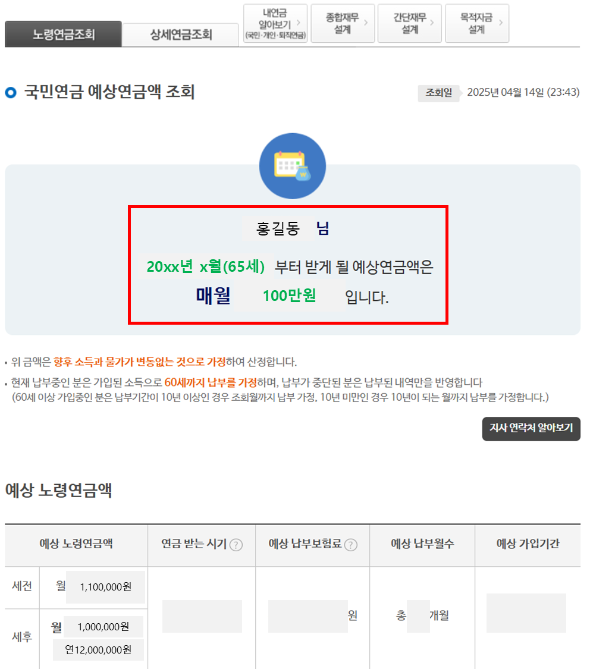Select the 노령연금조회 tab
The width and height of the screenshot is (590, 669).
(63, 34)
